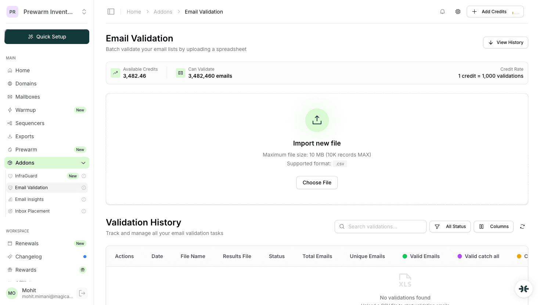Click the filter icon on All Status

click(437, 227)
